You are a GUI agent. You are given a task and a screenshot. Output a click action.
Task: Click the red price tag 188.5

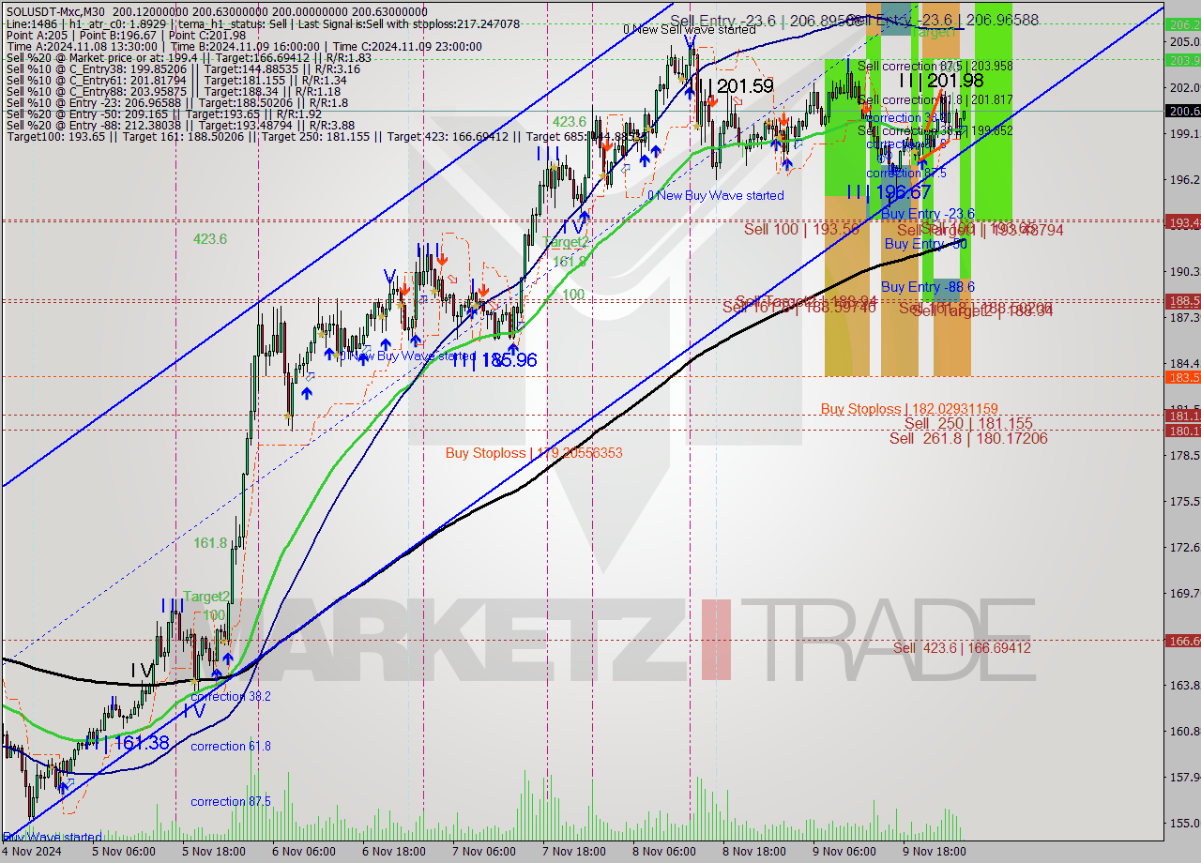pos(1182,301)
